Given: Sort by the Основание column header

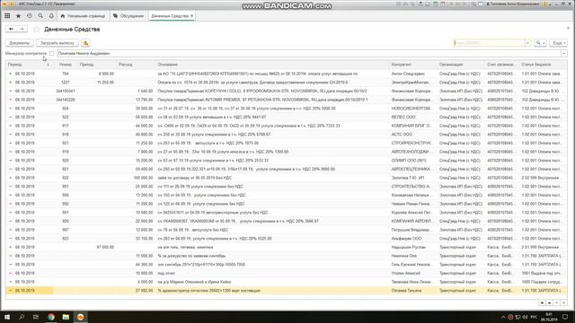Looking at the screenshot, I should coord(273,65).
